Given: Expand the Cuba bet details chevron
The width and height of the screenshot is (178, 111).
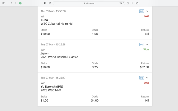Looking at the screenshot, I should [147, 11].
